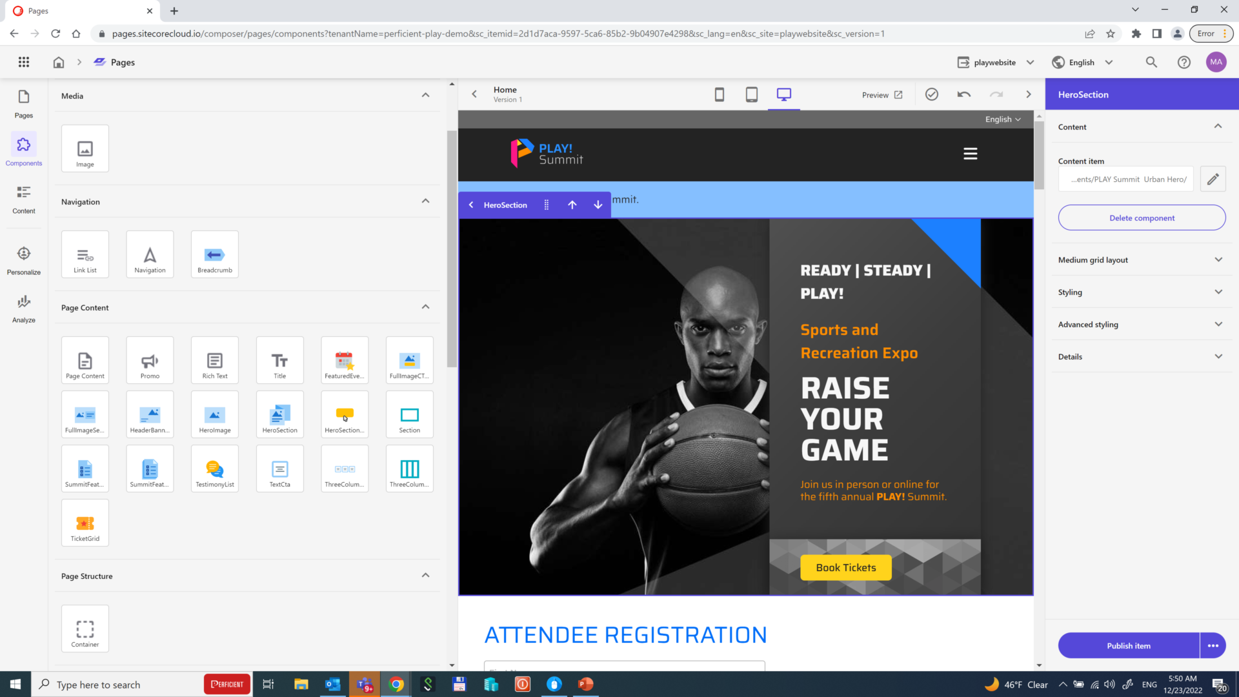1239x697 pixels.
Task: Click the undo icon in editor toolbar
Action: [963, 95]
